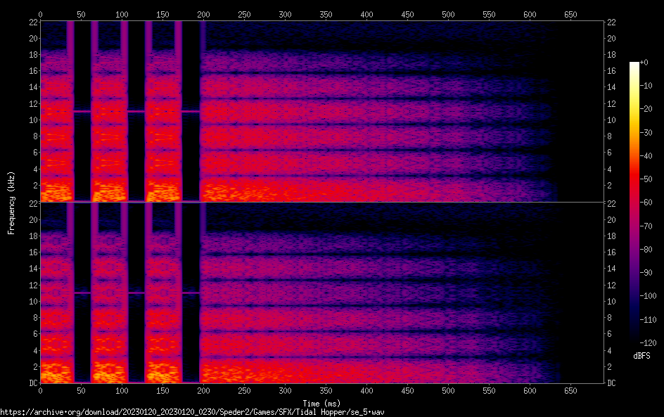Click lower channel's left-side 6 kHz label

[x=33, y=334]
